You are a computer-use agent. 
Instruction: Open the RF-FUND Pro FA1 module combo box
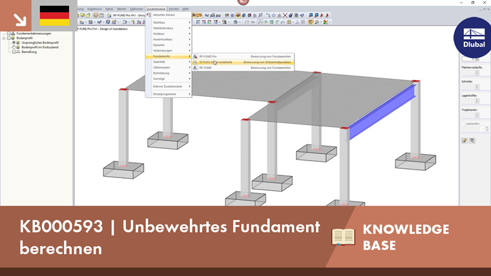tap(129, 15)
